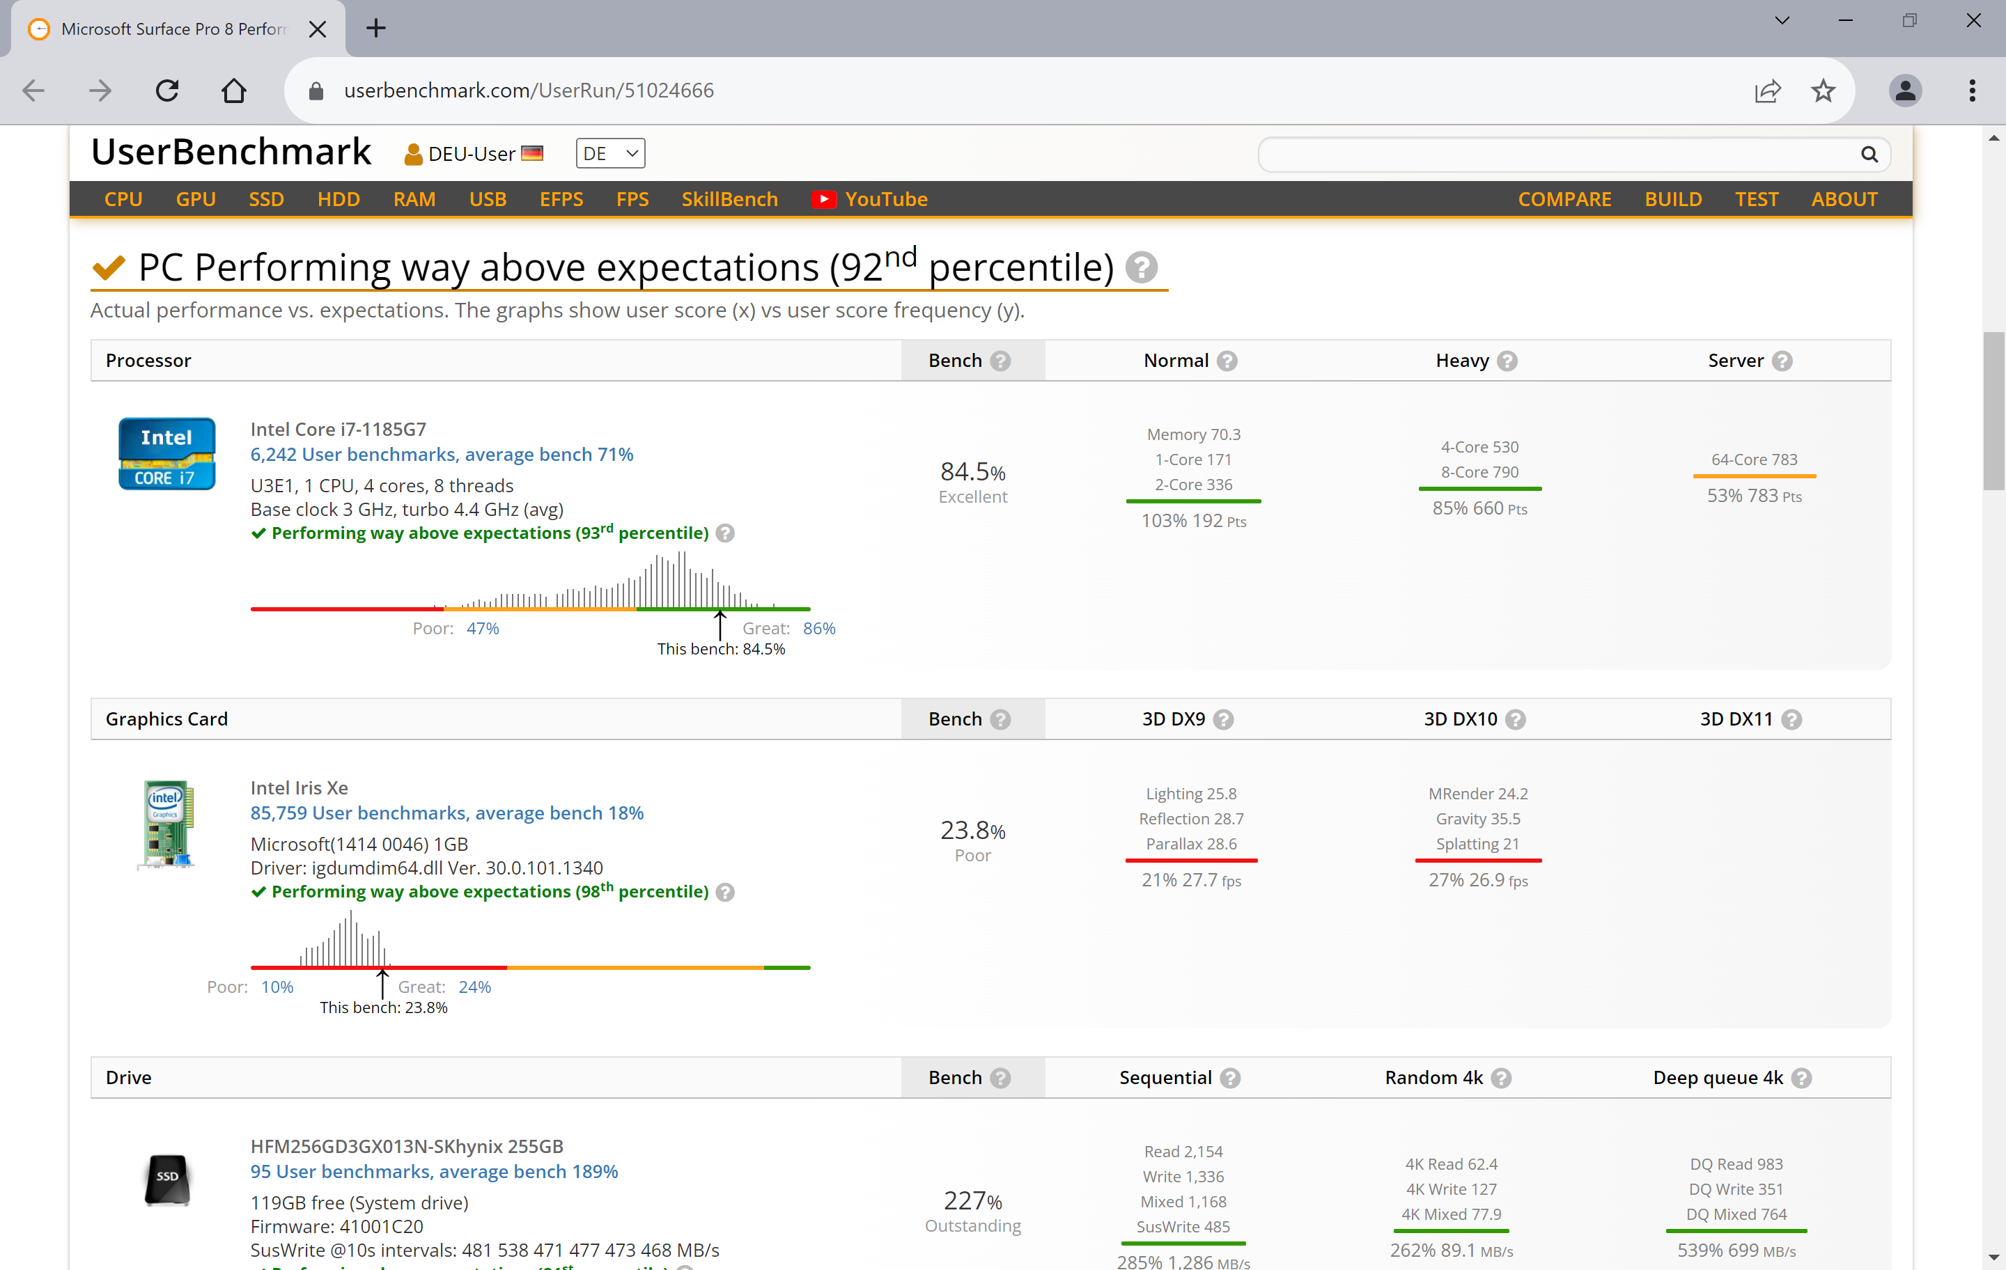The width and height of the screenshot is (2006, 1270).
Task: Open the GPU menu item
Action: (x=195, y=200)
